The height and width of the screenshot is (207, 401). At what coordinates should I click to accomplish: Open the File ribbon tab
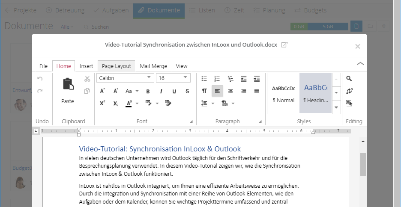43,66
